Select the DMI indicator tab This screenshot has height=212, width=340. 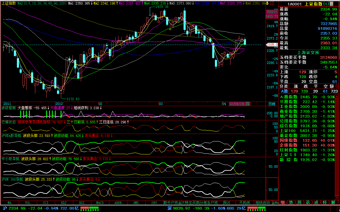[x=136, y=203]
